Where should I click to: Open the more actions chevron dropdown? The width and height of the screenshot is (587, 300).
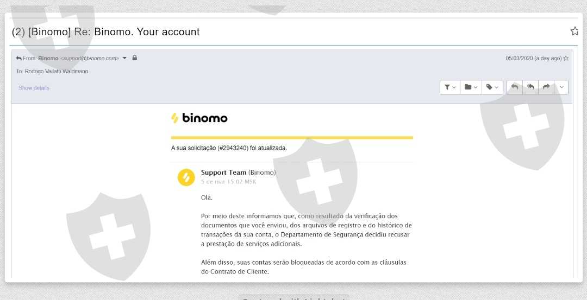tap(561, 87)
